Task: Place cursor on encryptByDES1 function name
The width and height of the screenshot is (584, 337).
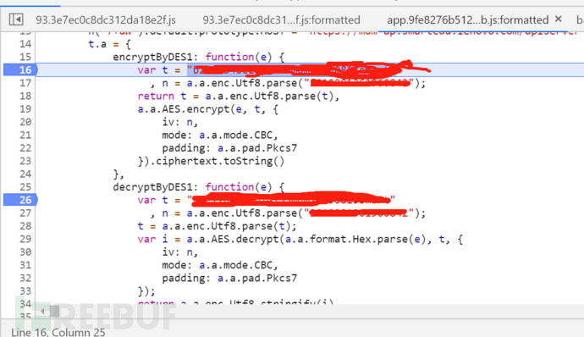Action: (x=152, y=57)
